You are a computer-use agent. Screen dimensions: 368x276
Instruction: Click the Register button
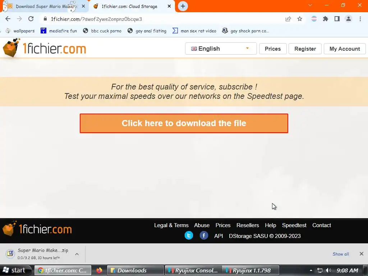pyautogui.click(x=305, y=49)
